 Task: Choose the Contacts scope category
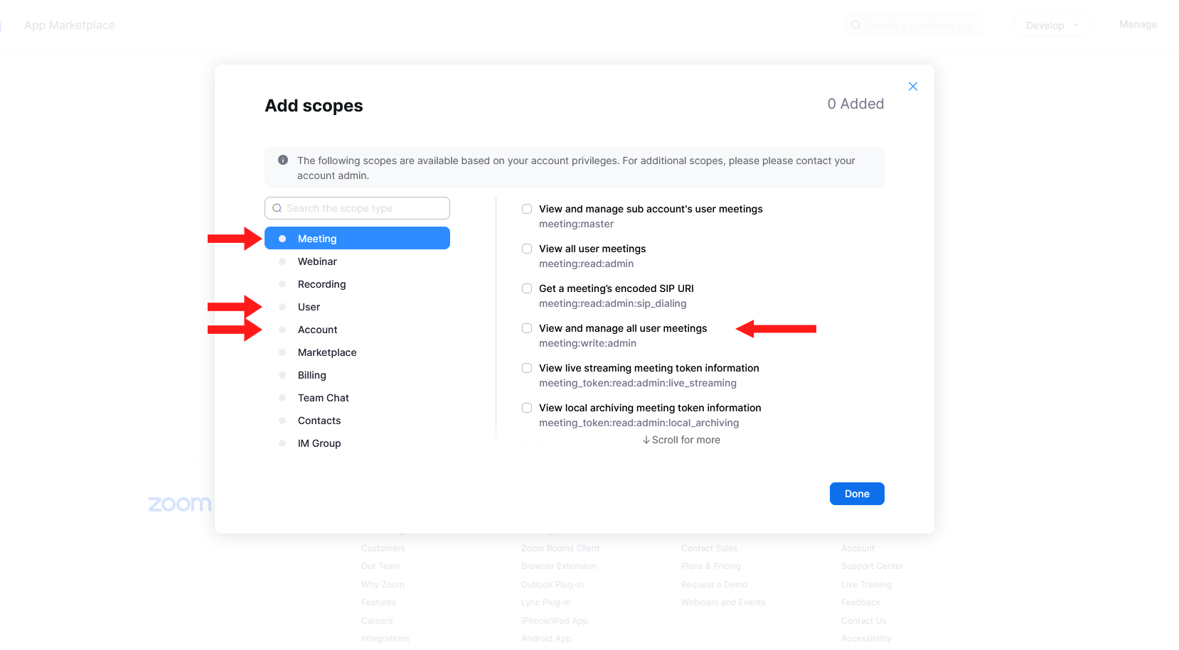point(357,421)
